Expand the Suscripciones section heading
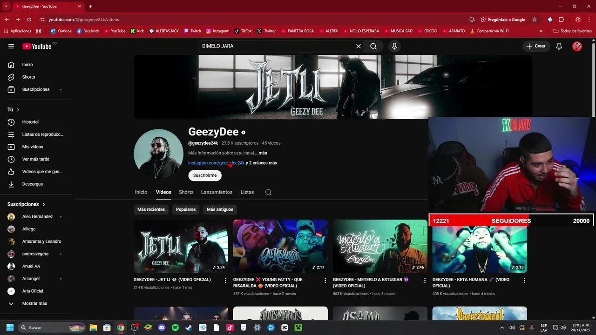596x335 pixels. coord(27,204)
